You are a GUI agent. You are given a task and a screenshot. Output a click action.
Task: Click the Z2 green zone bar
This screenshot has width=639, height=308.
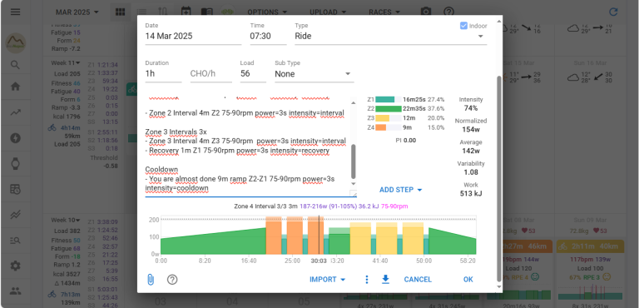click(389, 108)
